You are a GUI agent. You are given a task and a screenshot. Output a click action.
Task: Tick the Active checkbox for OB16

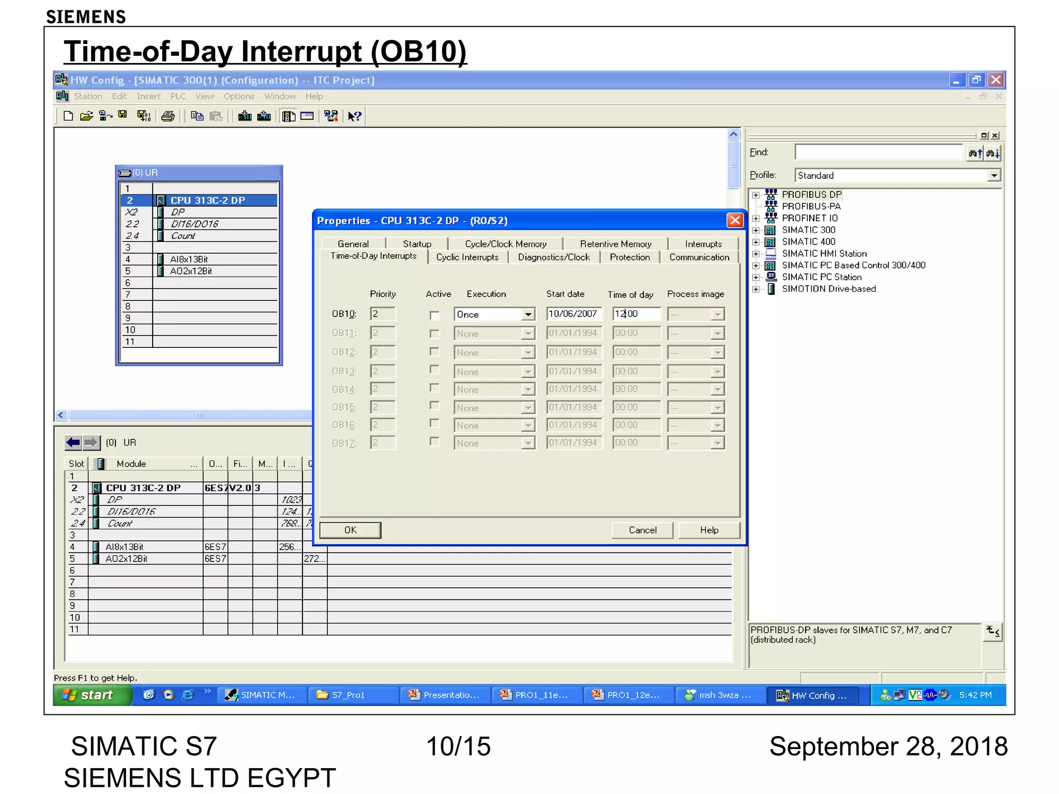click(434, 424)
